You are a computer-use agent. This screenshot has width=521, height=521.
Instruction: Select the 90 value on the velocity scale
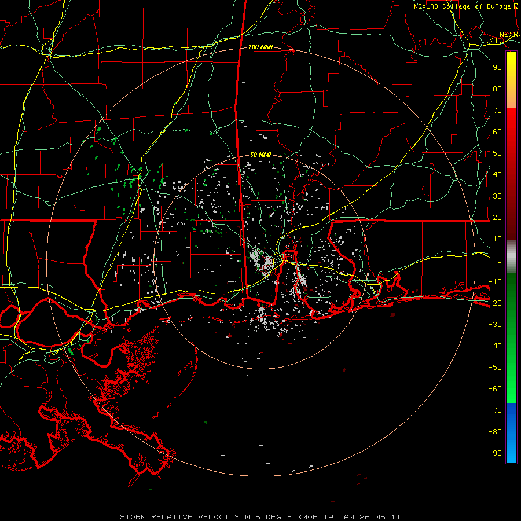pyautogui.click(x=497, y=68)
